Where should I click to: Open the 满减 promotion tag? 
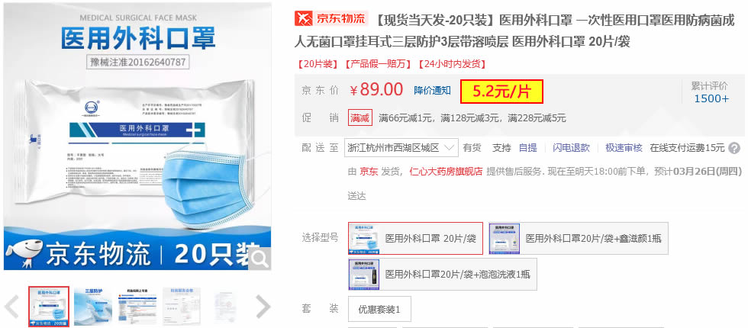pos(360,117)
